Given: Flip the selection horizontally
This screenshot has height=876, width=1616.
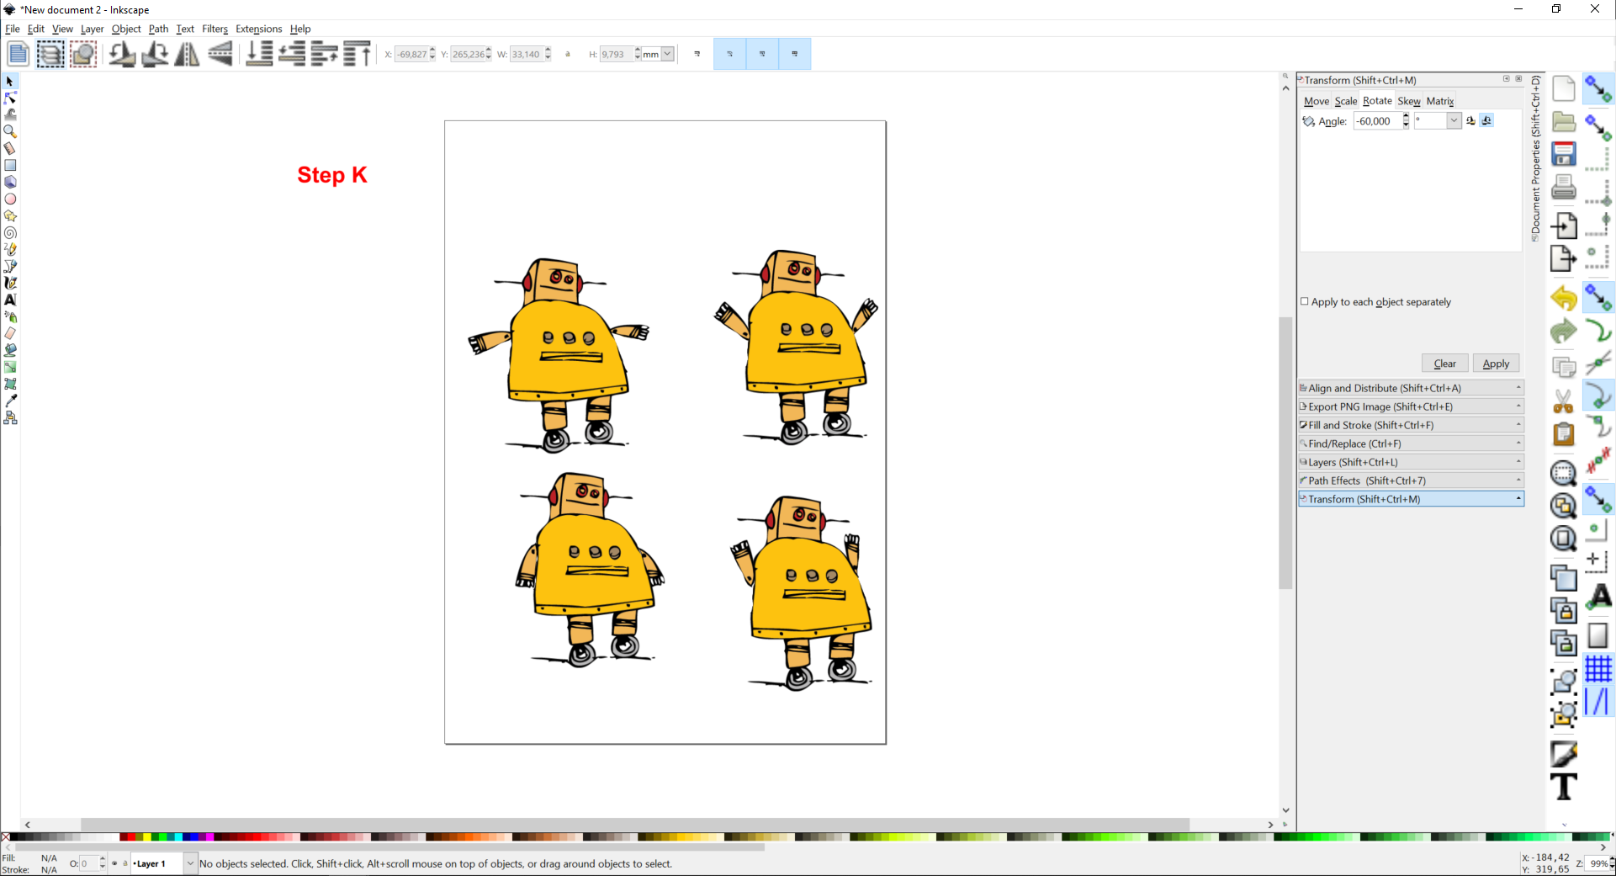Looking at the screenshot, I should [x=186, y=54].
